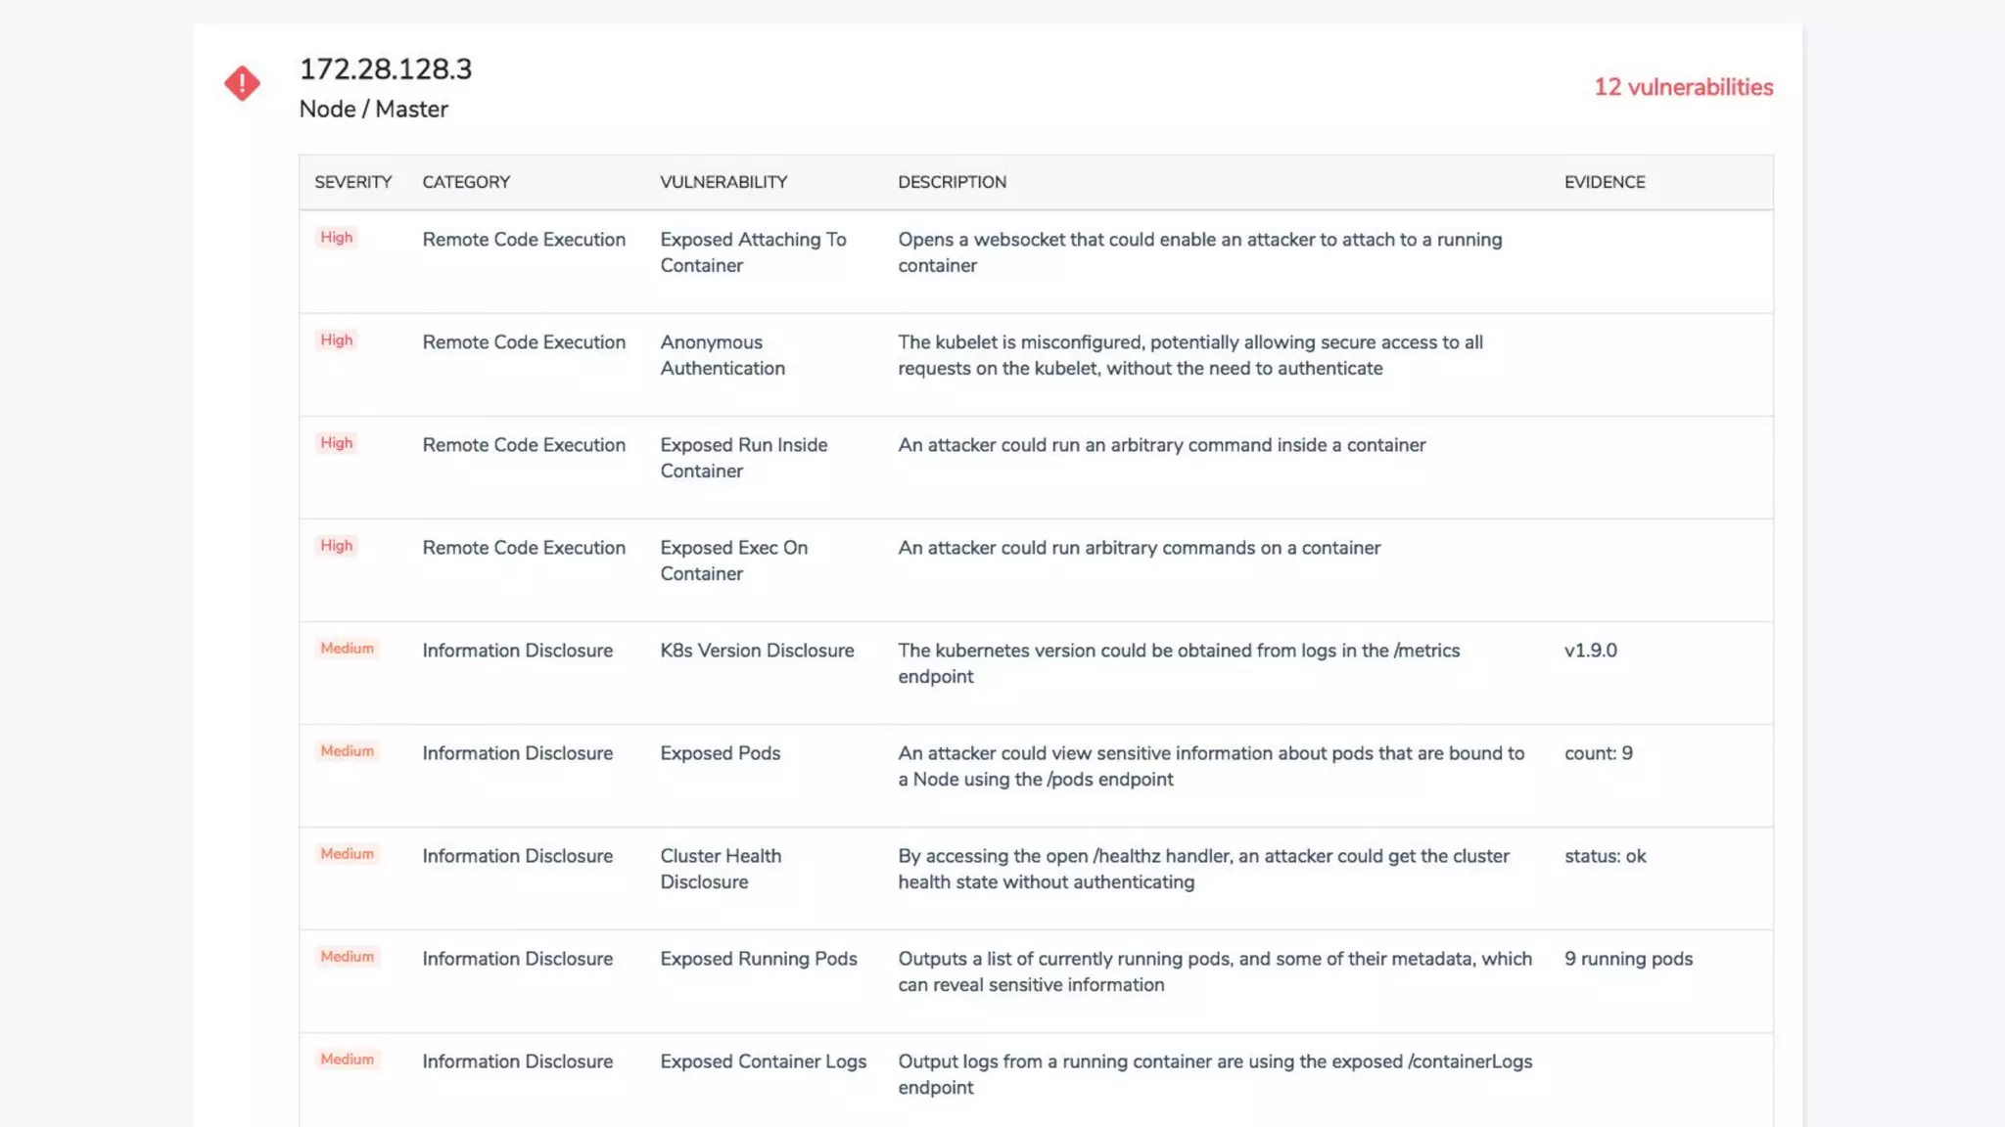Click the v1.9.0 evidence value

coord(1590,651)
